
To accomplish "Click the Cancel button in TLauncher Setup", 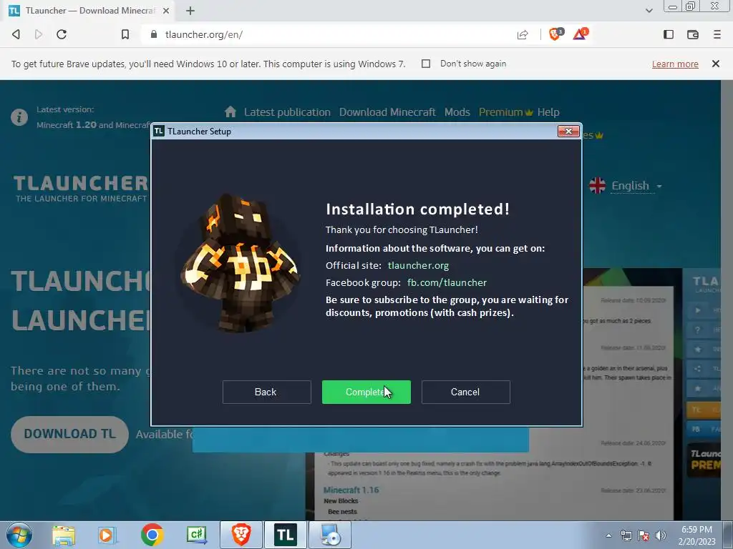I will (x=465, y=392).
